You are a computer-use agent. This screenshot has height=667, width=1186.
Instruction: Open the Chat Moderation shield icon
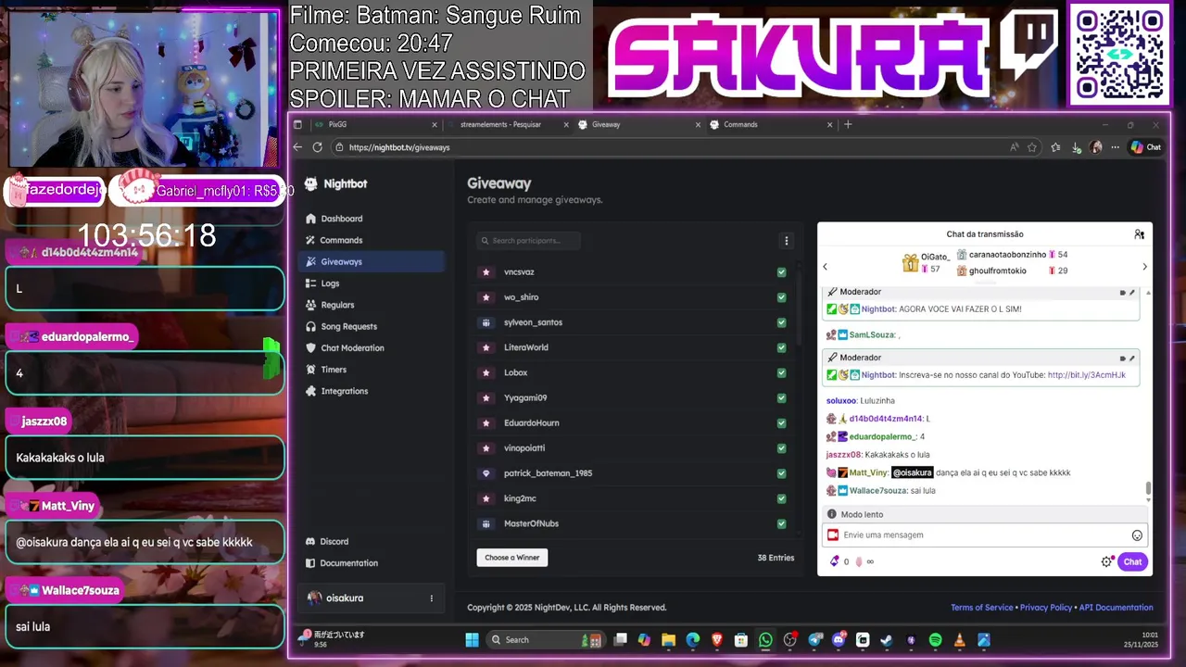(311, 348)
